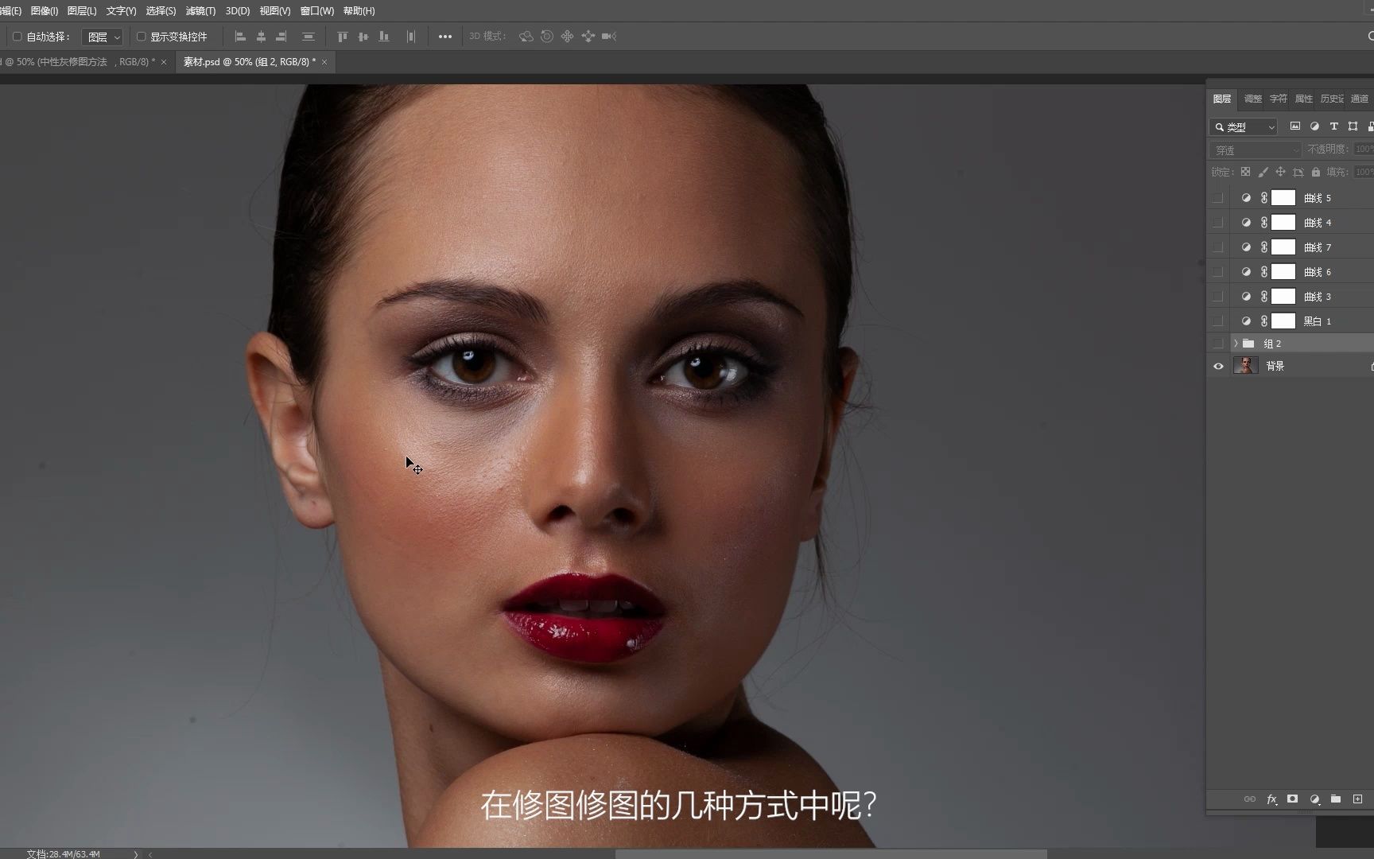Expand the 组 2 group chevron
The image size is (1374, 859).
click(1236, 344)
